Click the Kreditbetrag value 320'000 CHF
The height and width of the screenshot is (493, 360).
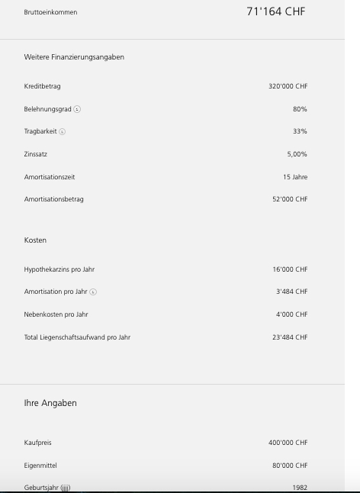click(x=288, y=86)
